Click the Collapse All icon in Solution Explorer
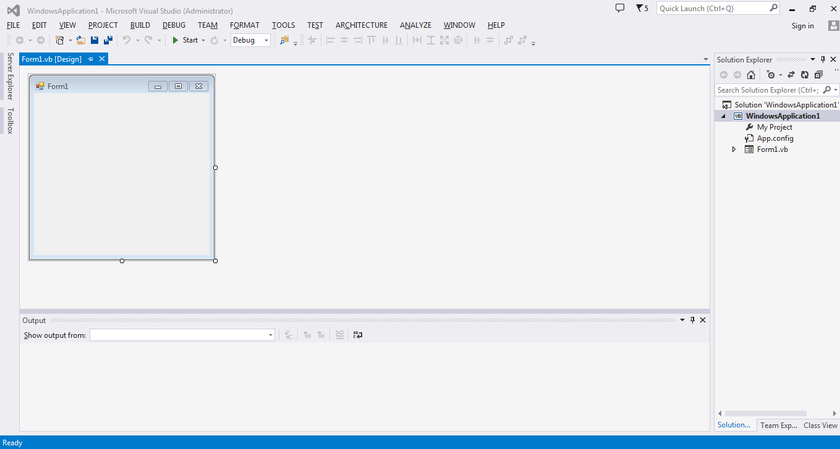The height and width of the screenshot is (449, 840). click(819, 75)
